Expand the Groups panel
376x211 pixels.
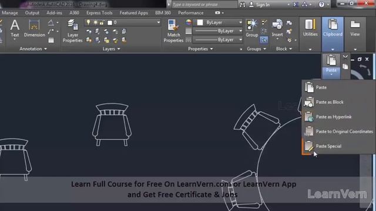click(x=256, y=49)
